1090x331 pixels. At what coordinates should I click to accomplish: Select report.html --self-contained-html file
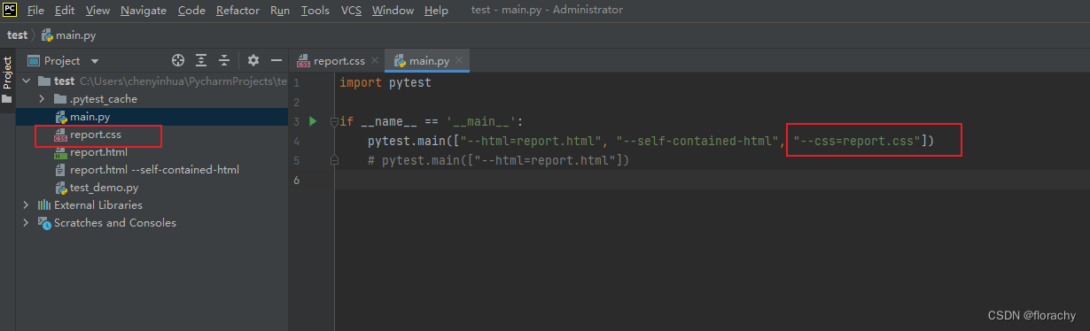point(152,170)
